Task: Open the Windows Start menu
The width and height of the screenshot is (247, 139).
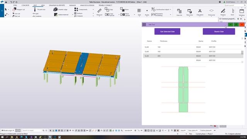Action: pos(2,137)
